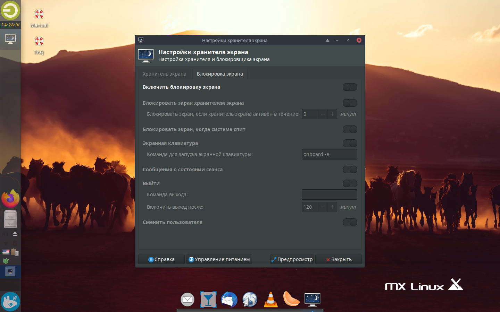Screen dimensions: 500x312
Task: Open the Xfce start menu mouse icon
Action: (x=10, y=301)
